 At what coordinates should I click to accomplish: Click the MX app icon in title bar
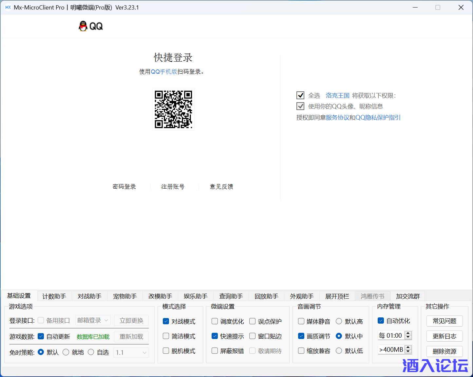8,7
